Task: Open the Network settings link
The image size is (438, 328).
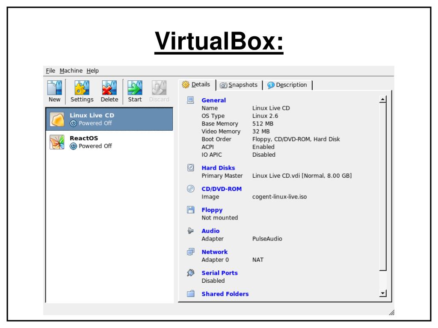Action: coord(215,252)
